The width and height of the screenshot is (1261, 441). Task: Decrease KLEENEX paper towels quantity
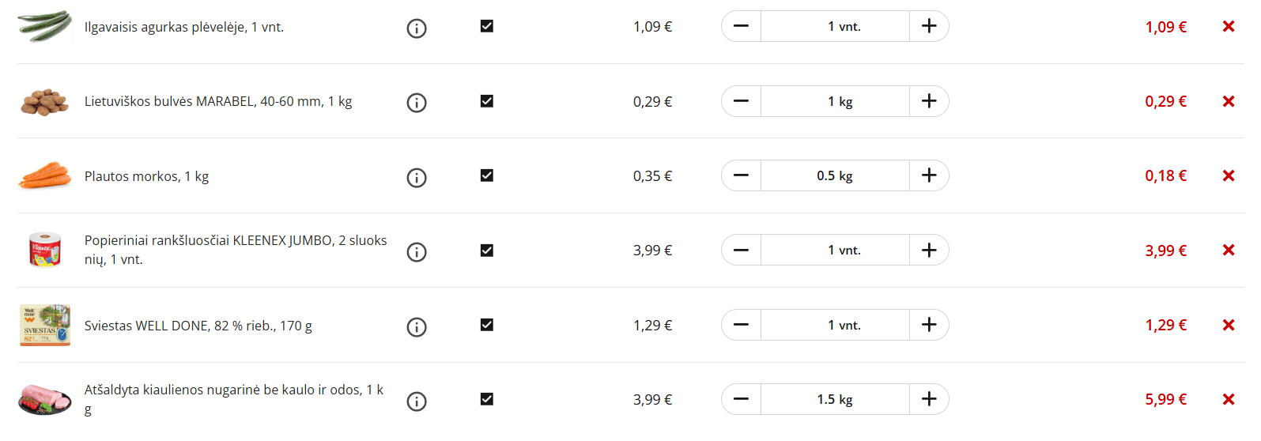point(741,251)
